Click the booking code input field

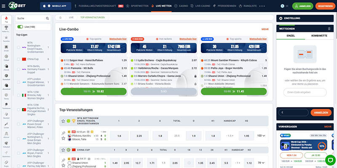(305, 92)
